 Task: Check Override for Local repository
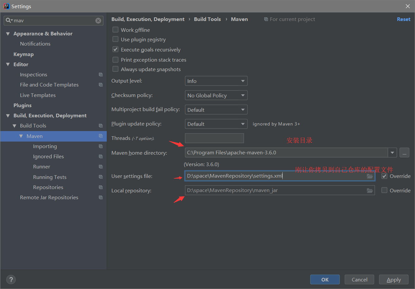pyautogui.click(x=384, y=190)
